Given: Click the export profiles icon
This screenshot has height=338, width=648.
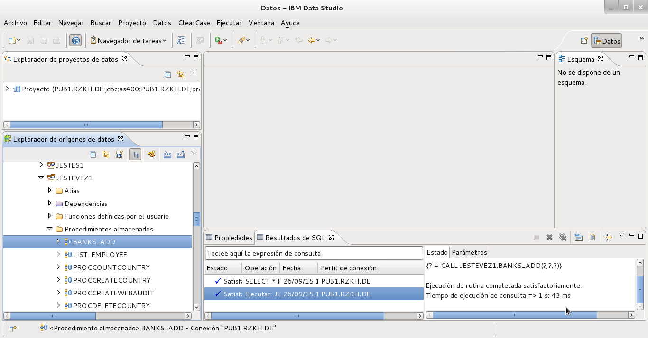Looking at the screenshot, I should (x=180, y=154).
